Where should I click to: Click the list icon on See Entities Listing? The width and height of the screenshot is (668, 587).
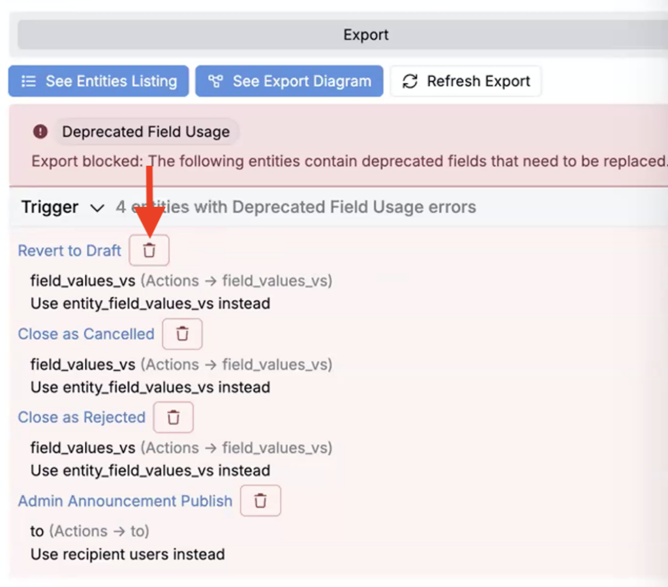tap(29, 82)
